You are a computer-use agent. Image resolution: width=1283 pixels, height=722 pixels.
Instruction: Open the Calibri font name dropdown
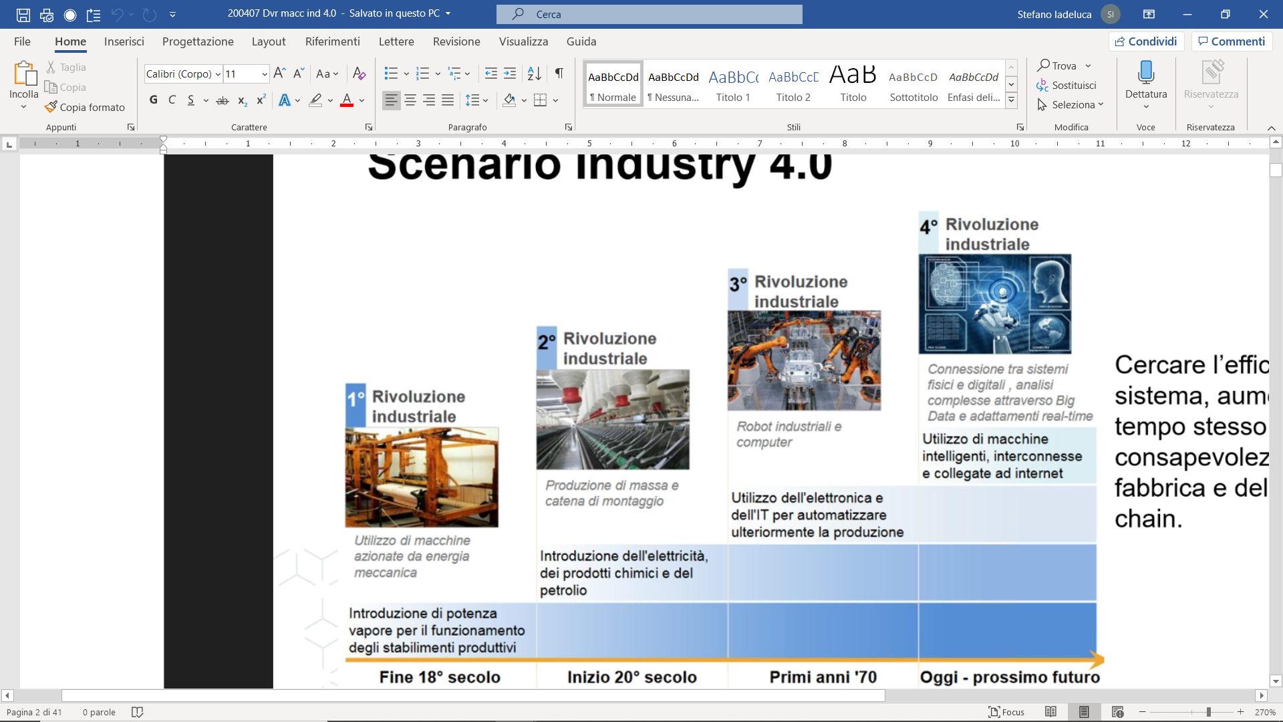point(218,74)
